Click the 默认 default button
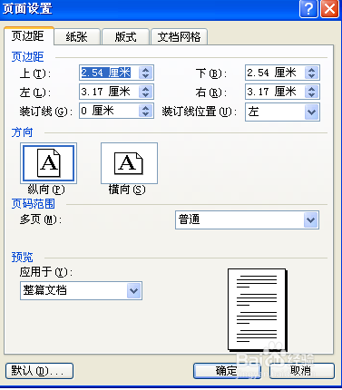 pyautogui.click(x=39, y=371)
